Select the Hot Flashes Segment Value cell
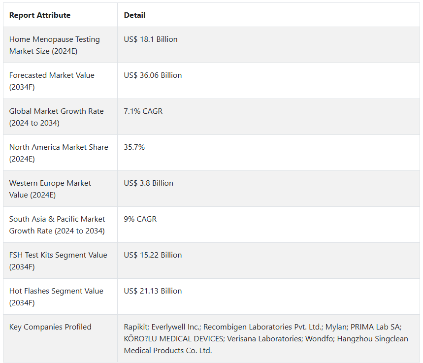 pyautogui.click(x=56, y=297)
